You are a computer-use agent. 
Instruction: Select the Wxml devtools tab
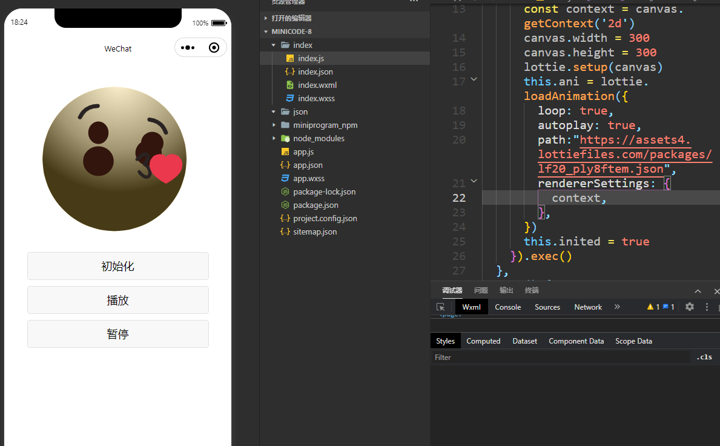tap(471, 307)
